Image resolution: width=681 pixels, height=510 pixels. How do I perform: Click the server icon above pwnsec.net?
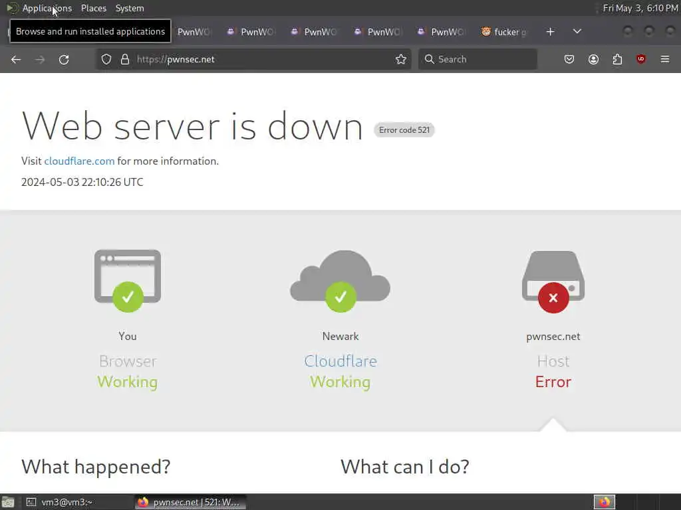pos(553,282)
